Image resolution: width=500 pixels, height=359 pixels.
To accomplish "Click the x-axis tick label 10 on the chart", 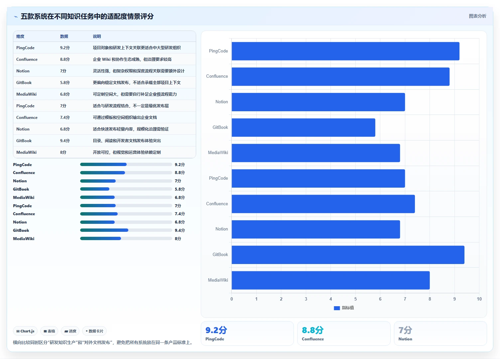I will pyautogui.click(x=479, y=299).
